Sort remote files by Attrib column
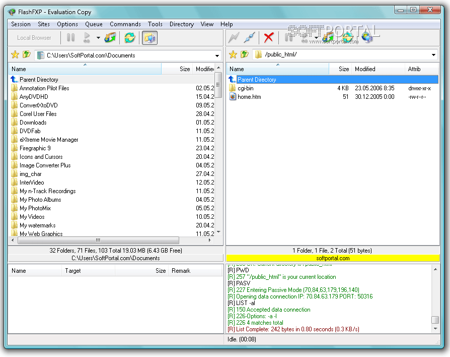 pyautogui.click(x=422, y=69)
